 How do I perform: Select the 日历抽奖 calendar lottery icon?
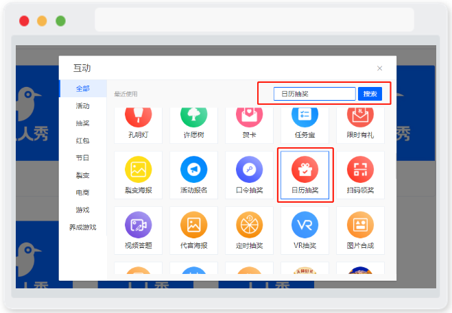coord(305,169)
